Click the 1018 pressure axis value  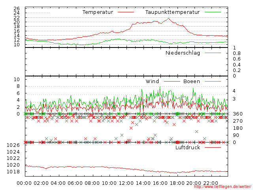(x=13, y=171)
